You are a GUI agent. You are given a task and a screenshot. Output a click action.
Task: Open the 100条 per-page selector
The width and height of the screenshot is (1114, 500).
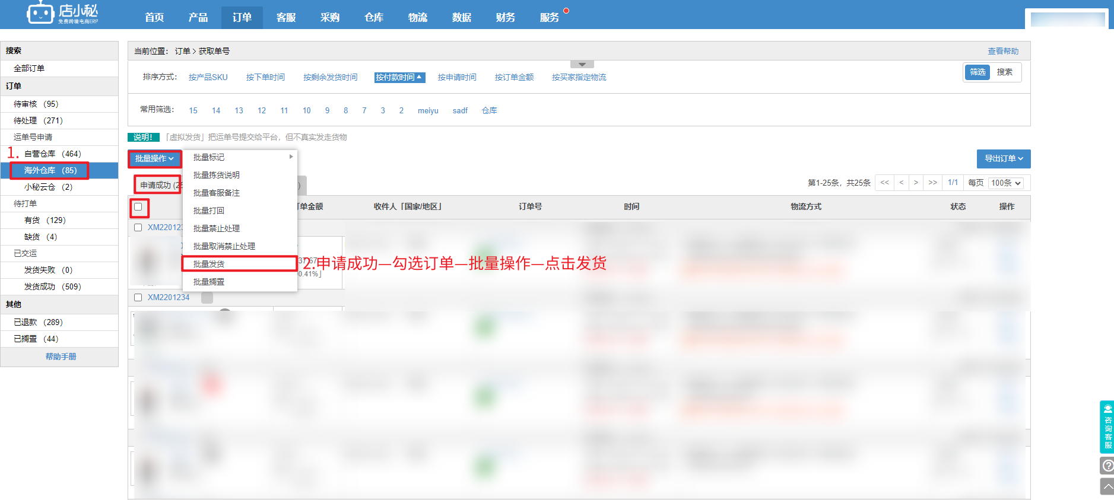(1005, 183)
